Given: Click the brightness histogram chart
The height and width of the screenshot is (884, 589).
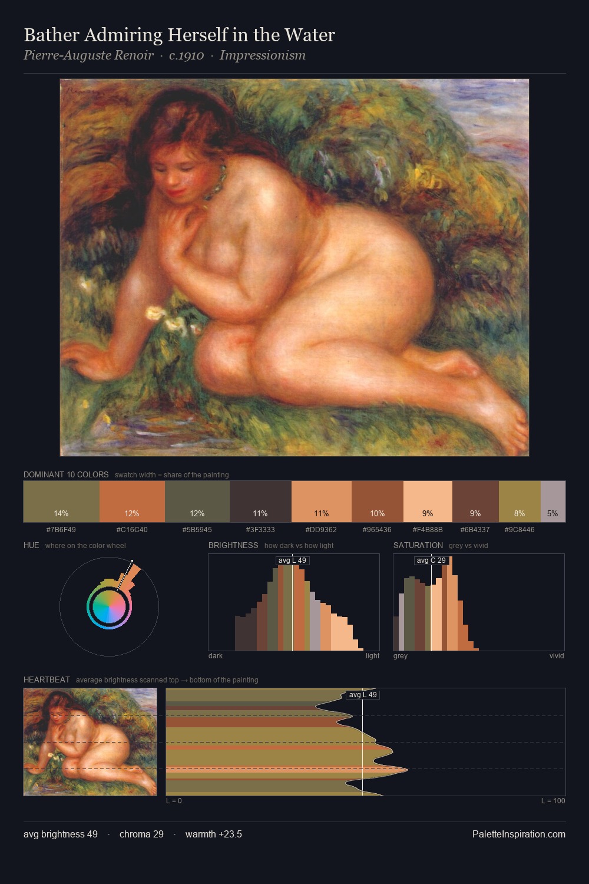Looking at the screenshot, I should click(x=294, y=602).
